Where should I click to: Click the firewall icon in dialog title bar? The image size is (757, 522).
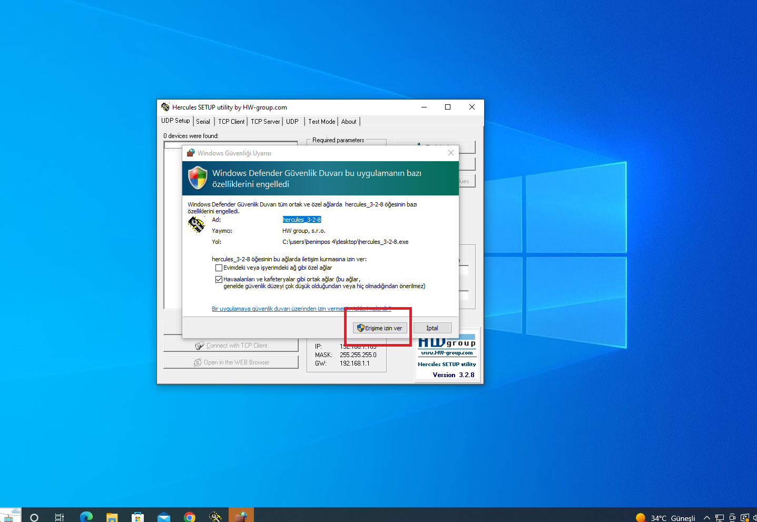pyautogui.click(x=191, y=153)
